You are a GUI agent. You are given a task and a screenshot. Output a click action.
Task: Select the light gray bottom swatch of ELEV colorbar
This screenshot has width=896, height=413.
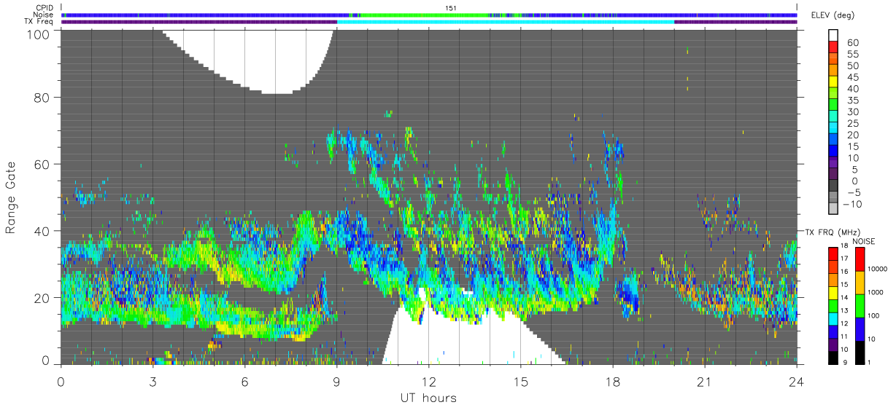click(x=833, y=208)
